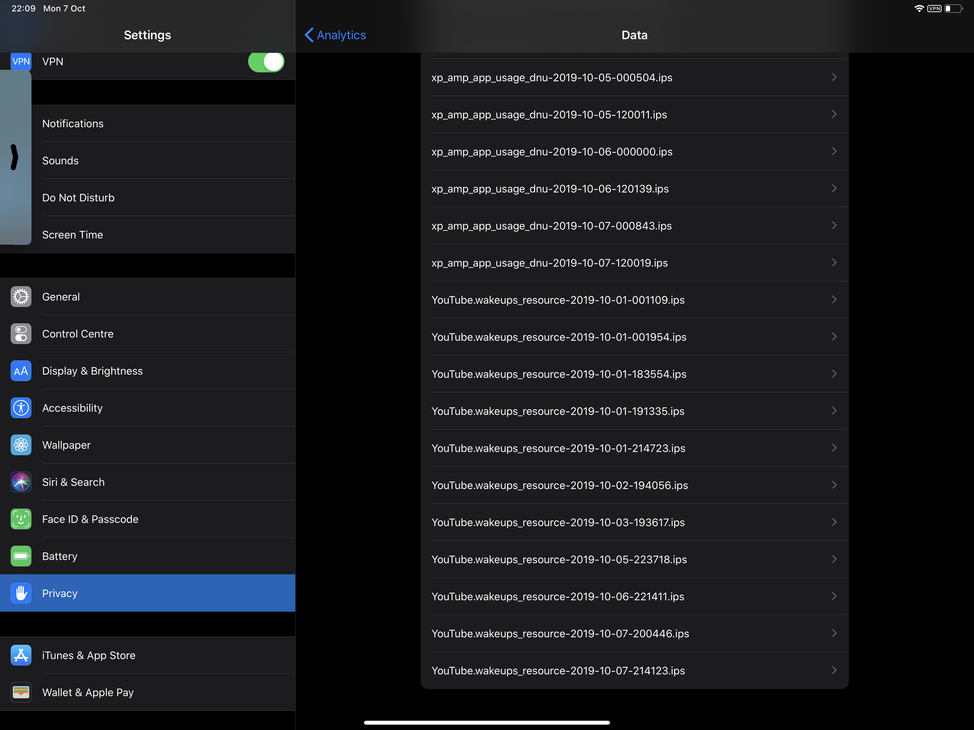Open Wallet & Apple Pay label
974x730 pixels.
[x=88, y=693]
